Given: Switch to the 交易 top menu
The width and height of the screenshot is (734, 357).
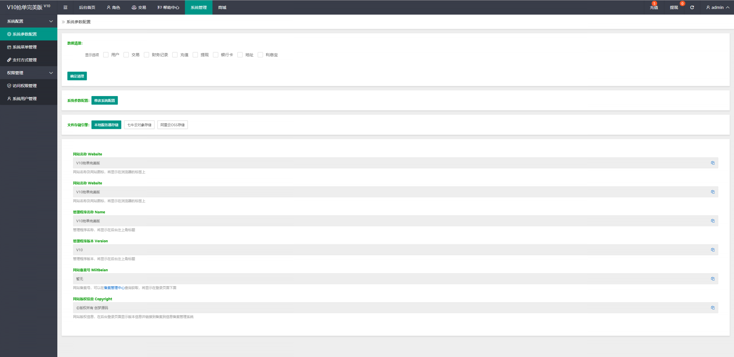Looking at the screenshot, I should pos(139,7).
